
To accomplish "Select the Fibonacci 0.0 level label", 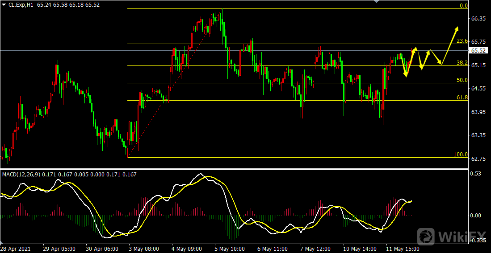I will coord(464,6).
